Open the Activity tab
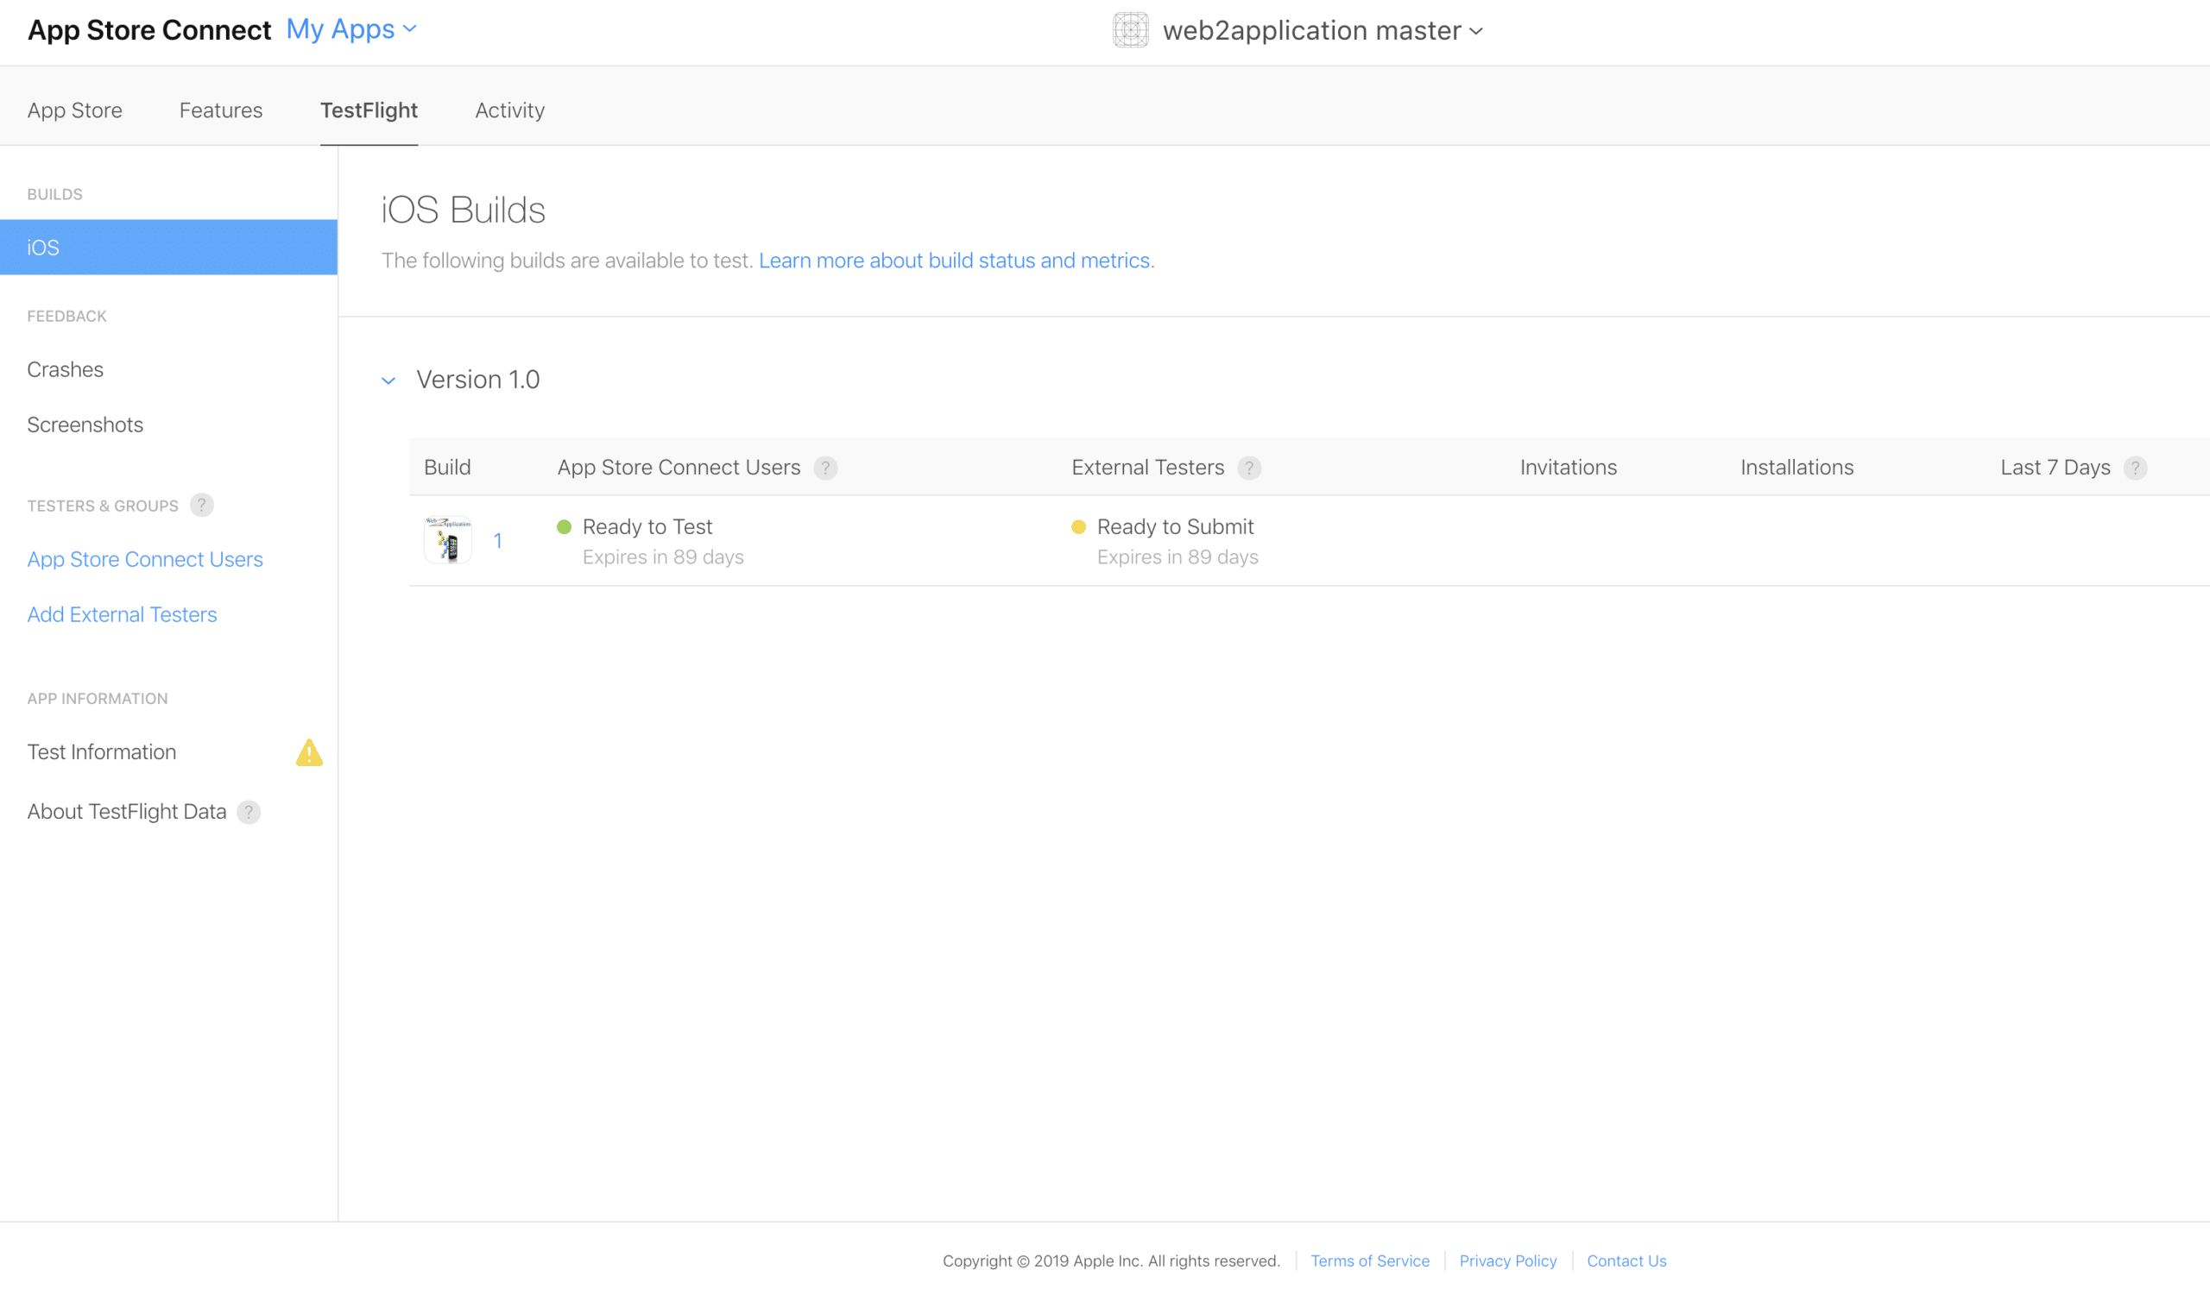This screenshot has height=1289, width=2210. pos(509,110)
